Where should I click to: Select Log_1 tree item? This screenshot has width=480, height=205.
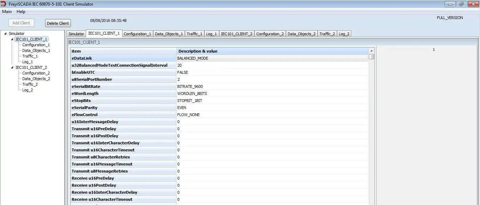point(28,62)
